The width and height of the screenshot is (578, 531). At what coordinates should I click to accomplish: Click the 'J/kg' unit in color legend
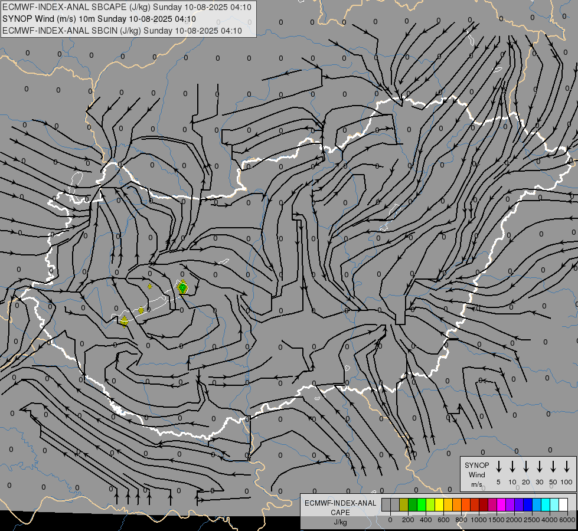(340, 522)
